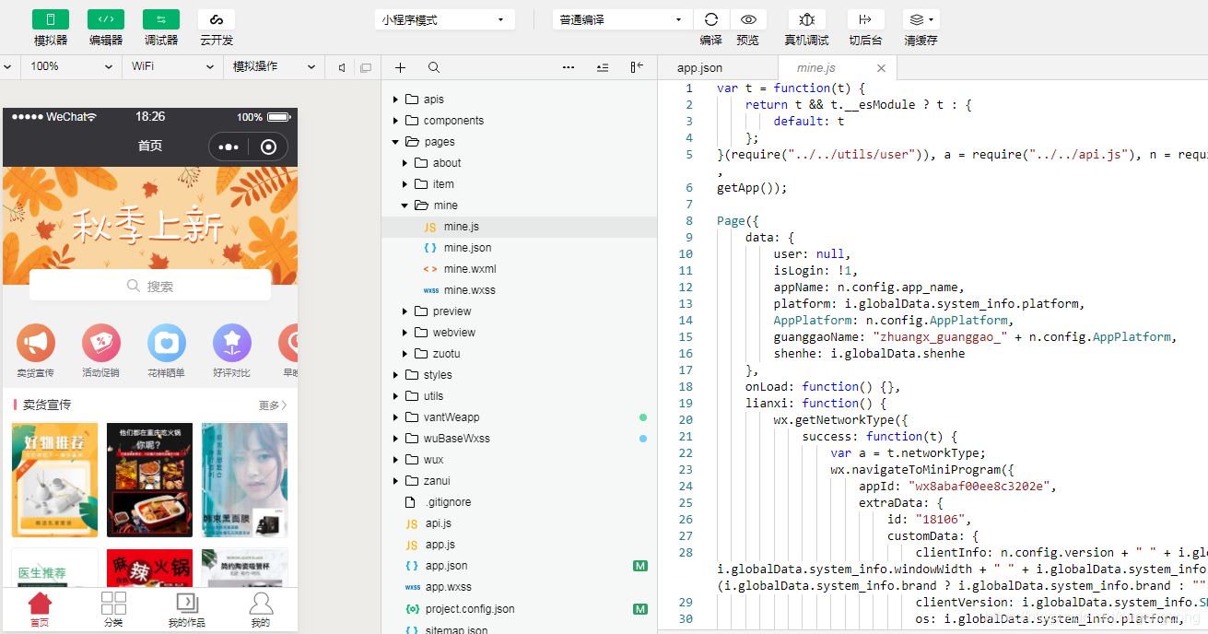Expand the utils folder
The image size is (1208, 634).
(433, 396)
